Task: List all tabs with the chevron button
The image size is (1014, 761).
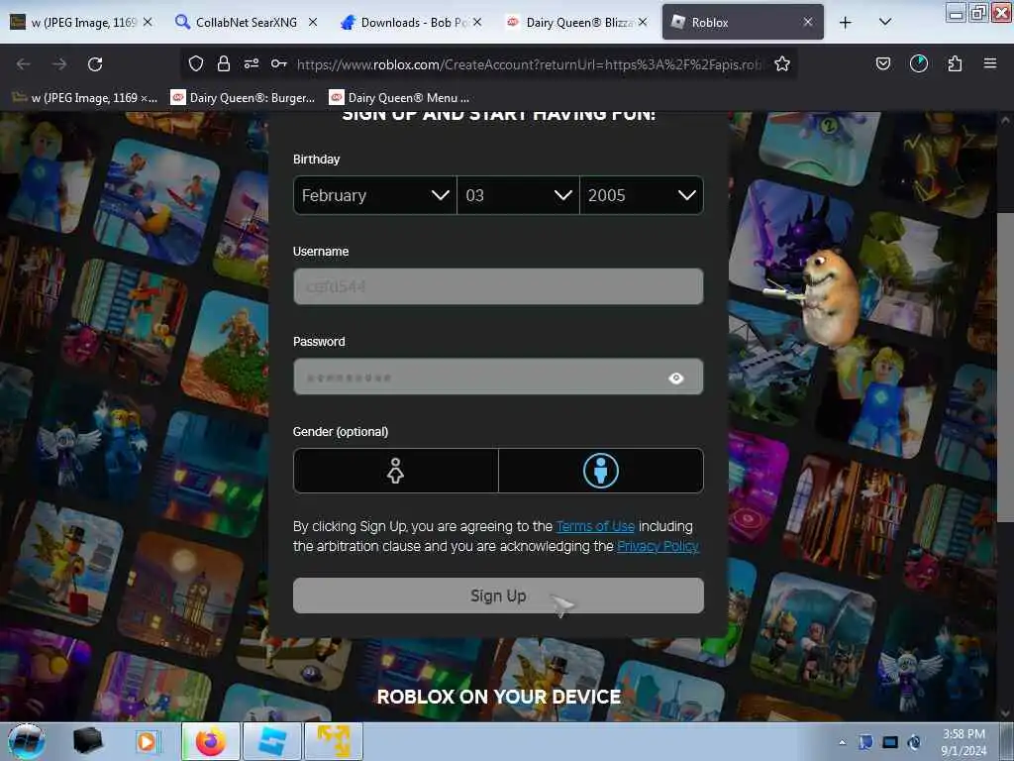Action: (x=885, y=22)
